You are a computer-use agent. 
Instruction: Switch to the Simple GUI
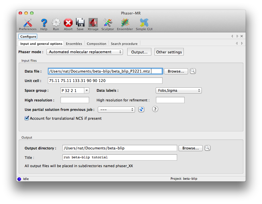144,24
